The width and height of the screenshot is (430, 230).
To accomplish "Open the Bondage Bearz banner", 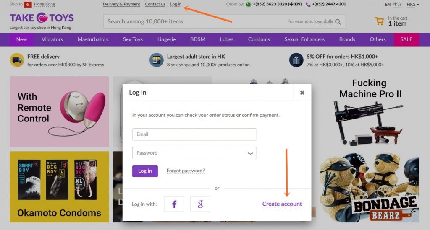I will pos(369,187).
